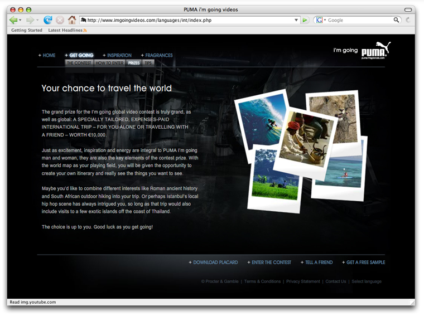The height and width of the screenshot is (316, 424).
Task: Click the Get a Free Sample link
Action: pos(365,262)
